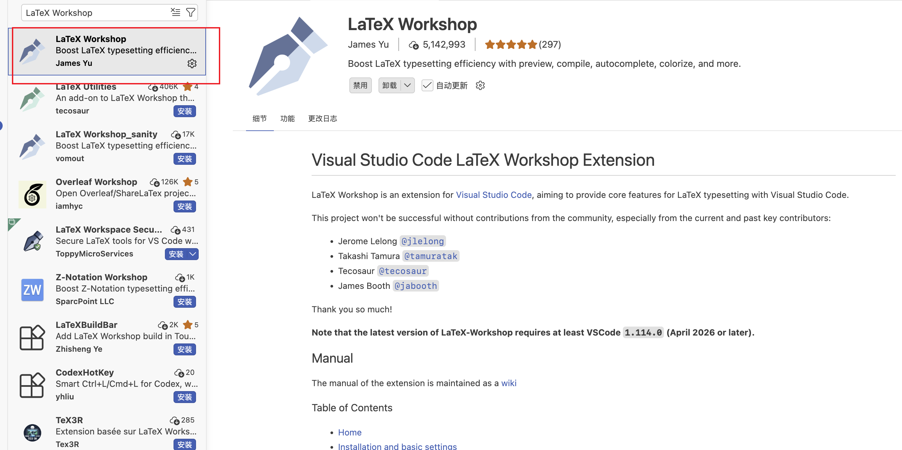Open the @jabooth contributor mention
The width and height of the screenshot is (902, 450).
(416, 286)
